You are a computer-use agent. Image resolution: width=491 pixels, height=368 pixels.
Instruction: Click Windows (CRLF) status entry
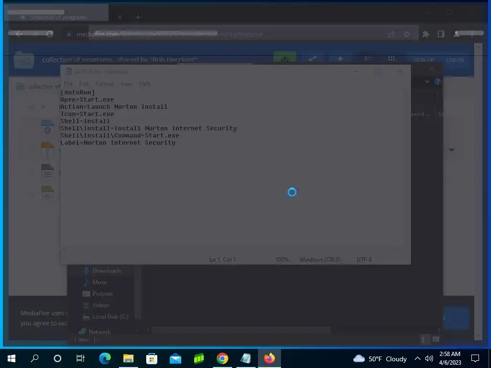coord(320,259)
